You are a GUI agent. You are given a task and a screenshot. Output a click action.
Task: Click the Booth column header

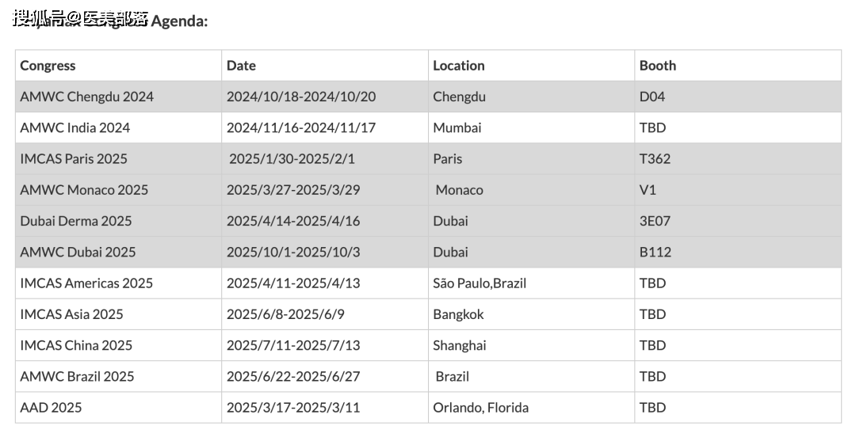point(738,66)
